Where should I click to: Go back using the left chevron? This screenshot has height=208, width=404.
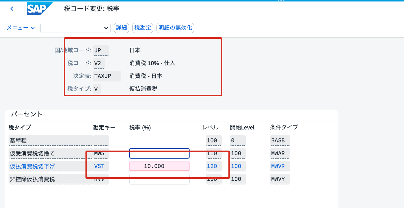(12, 9)
